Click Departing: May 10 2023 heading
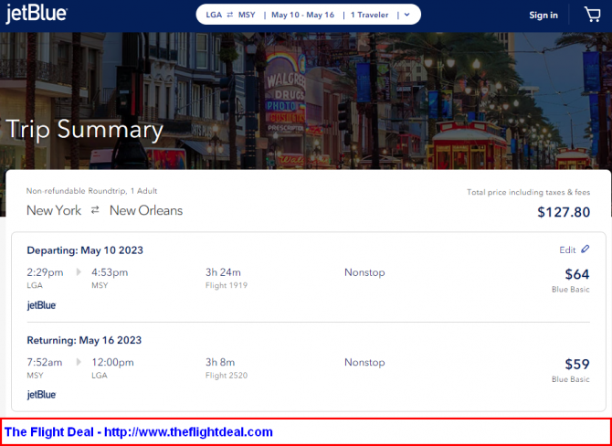Image resolution: width=612 pixels, height=446 pixels. click(x=85, y=250)
